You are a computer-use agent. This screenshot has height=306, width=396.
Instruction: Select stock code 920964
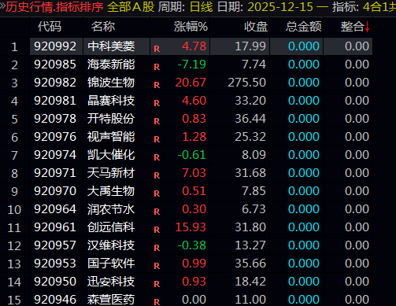click(55, 209)
